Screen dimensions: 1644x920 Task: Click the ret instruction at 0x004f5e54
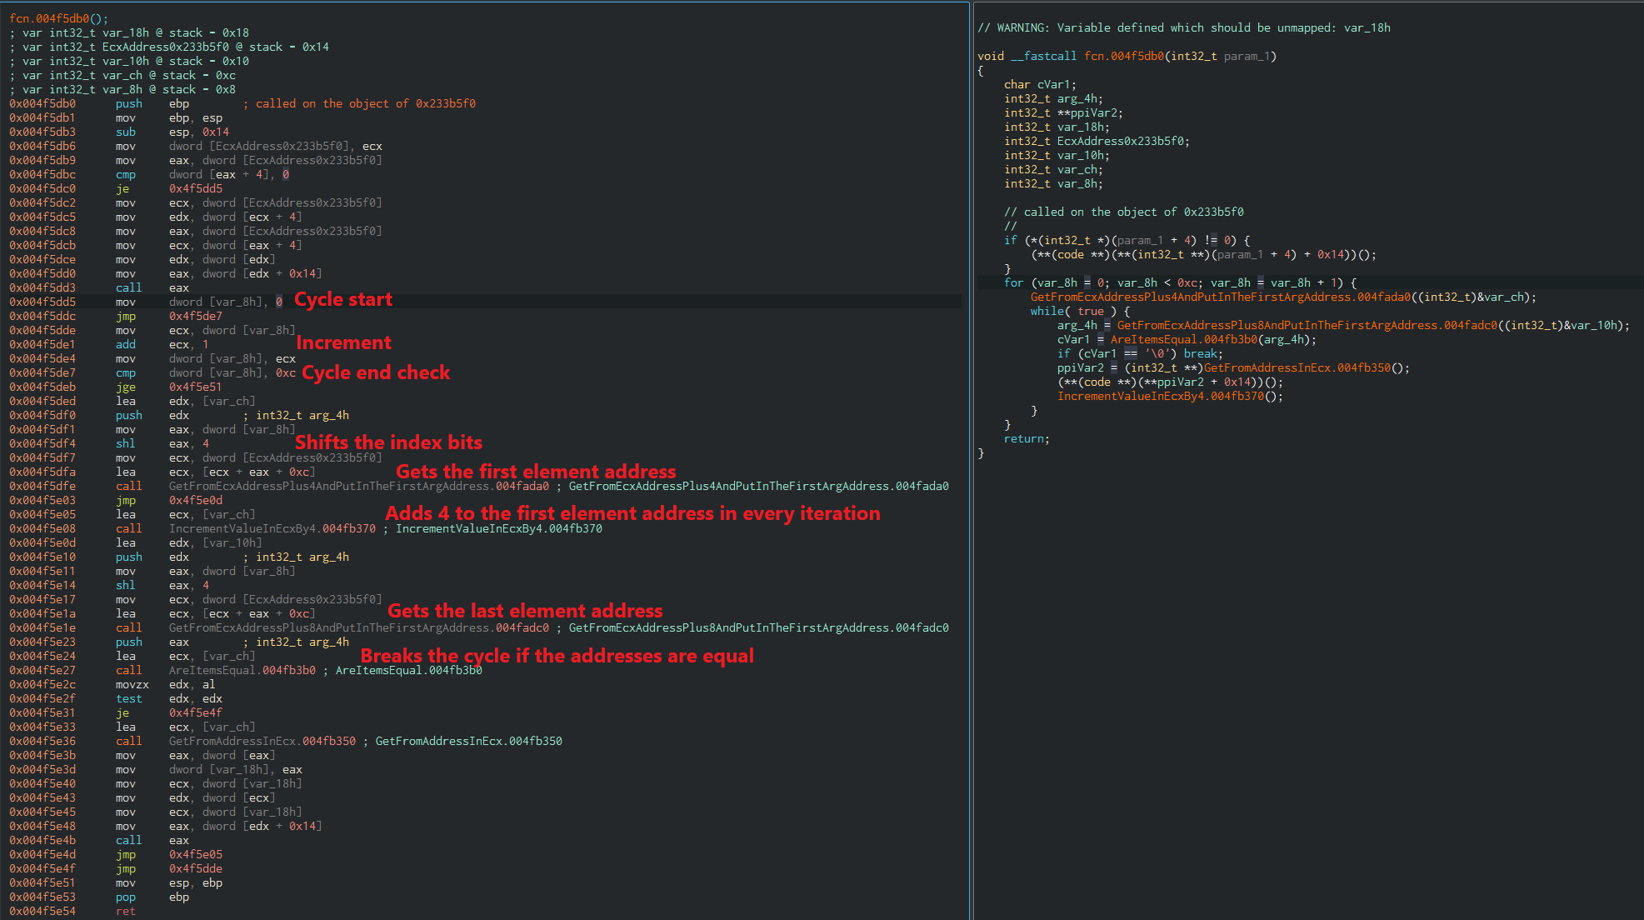point(125,911)
